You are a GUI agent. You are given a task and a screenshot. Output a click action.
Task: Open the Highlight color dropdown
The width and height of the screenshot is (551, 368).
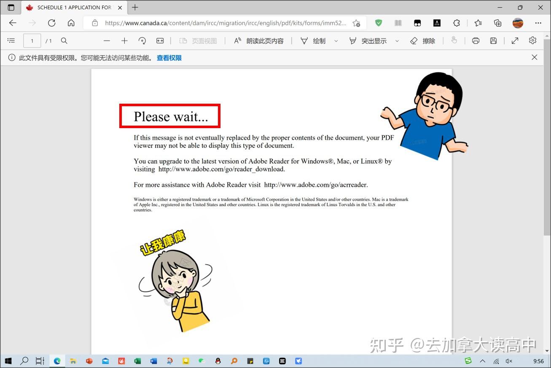point(397,40)
